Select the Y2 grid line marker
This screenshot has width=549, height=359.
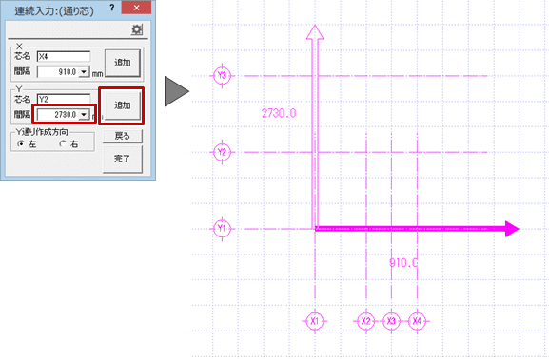(x=222, y=152)
